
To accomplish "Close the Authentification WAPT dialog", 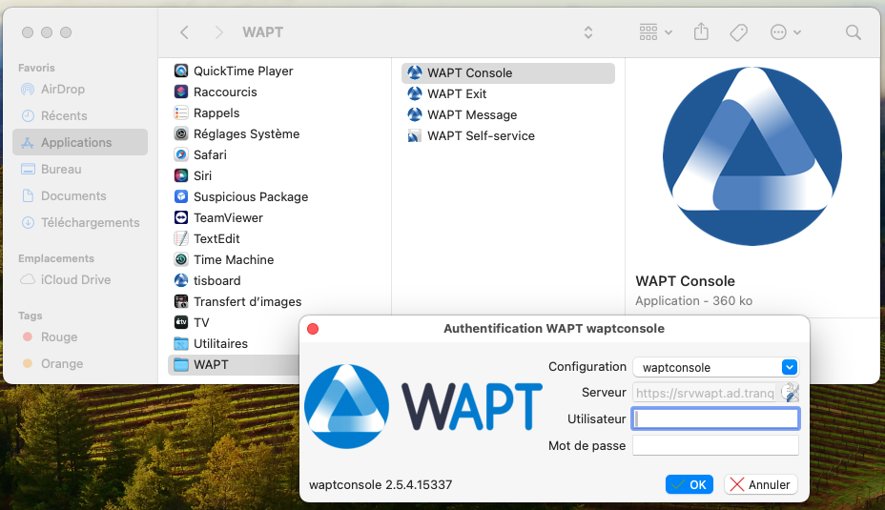I will pos(313,329).
